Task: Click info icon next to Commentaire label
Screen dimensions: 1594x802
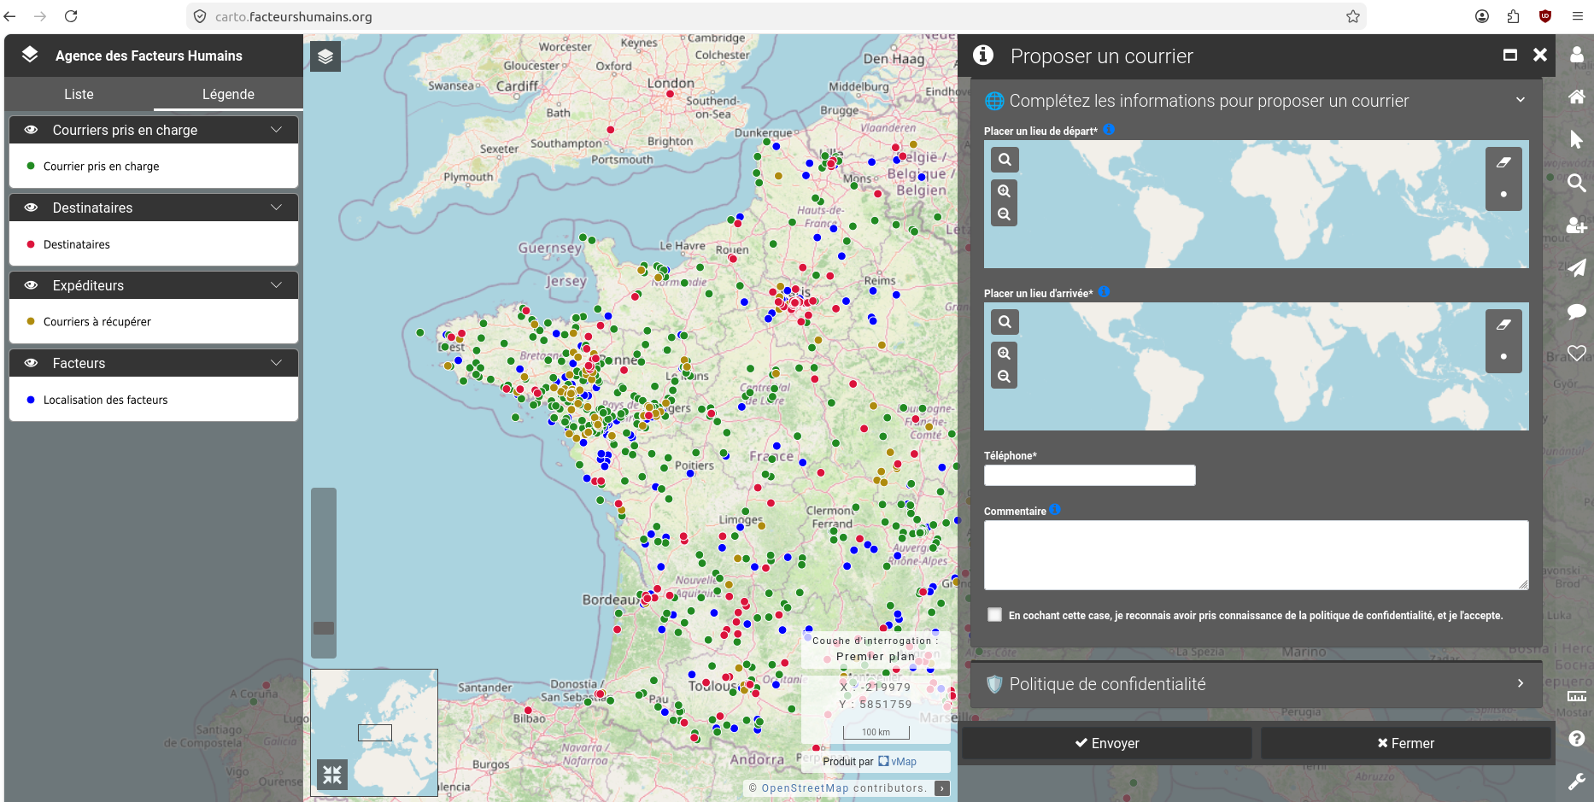Action: pos(1055,510)
